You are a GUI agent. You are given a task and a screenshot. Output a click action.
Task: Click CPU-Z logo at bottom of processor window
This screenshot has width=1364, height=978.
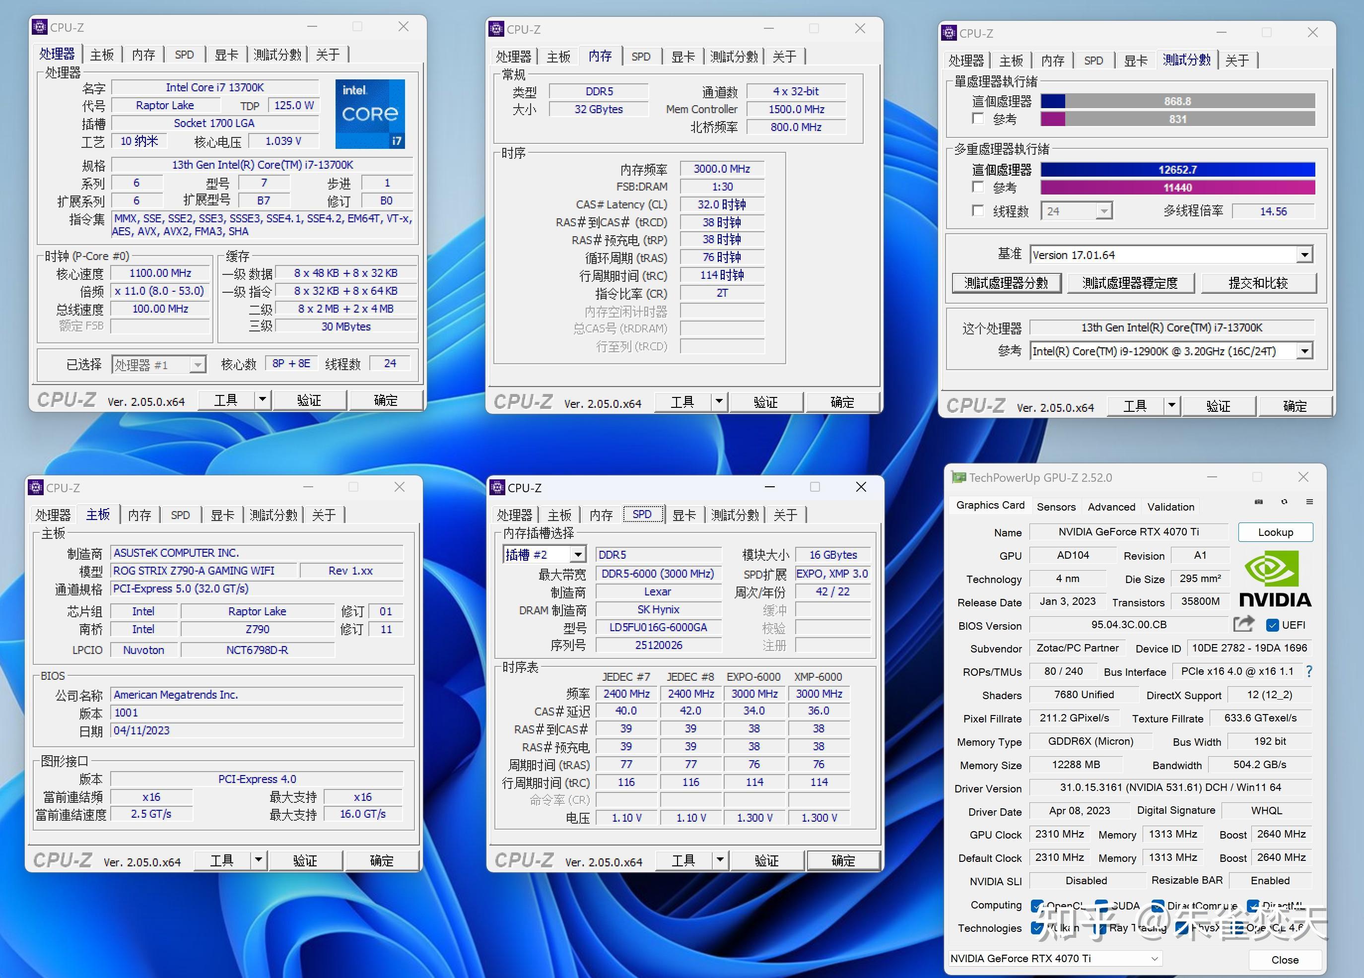click(x=66, y=400)
